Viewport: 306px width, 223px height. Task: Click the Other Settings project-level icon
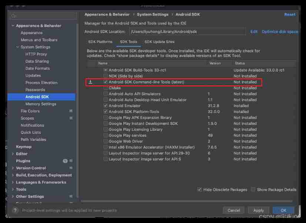[71, 196]
